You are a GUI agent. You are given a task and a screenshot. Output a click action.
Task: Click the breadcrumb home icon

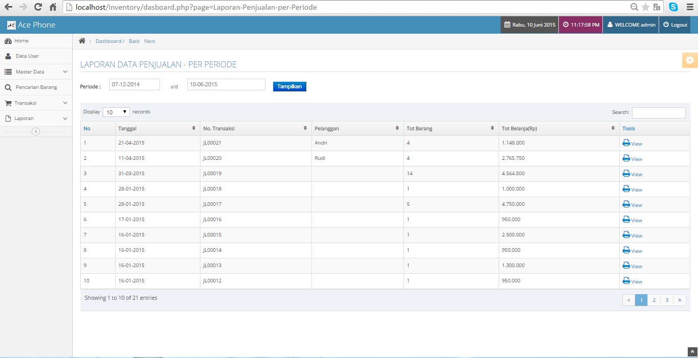click(x=81, y=40)
